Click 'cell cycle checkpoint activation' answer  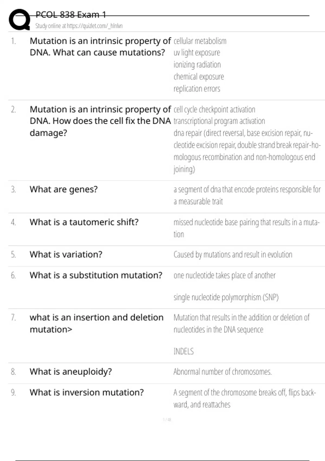pos(214,110)
